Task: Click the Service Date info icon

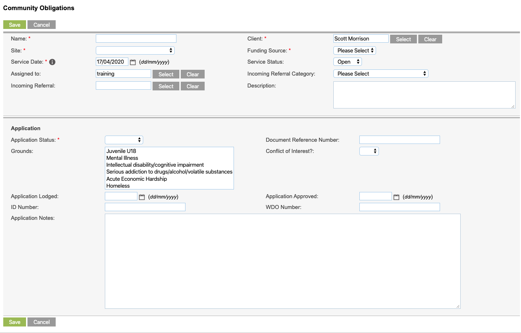Action: point(52,62)
